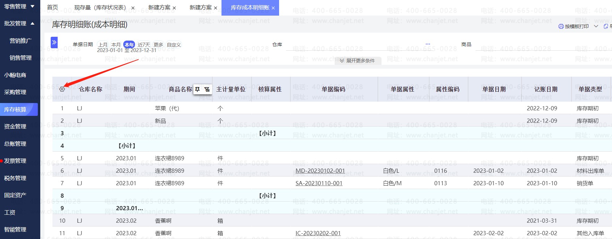Click the export document icon
Screen dimensions: 612x239
point(606,26)
